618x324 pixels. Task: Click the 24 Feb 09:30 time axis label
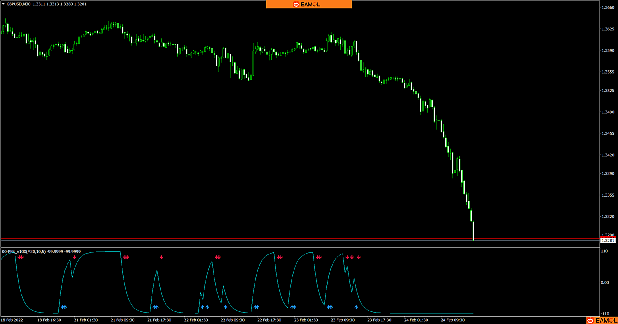453,320
